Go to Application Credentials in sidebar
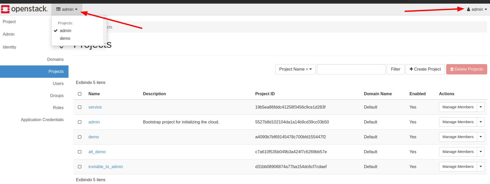Screen dimensions: 490x184 (42, 120)
